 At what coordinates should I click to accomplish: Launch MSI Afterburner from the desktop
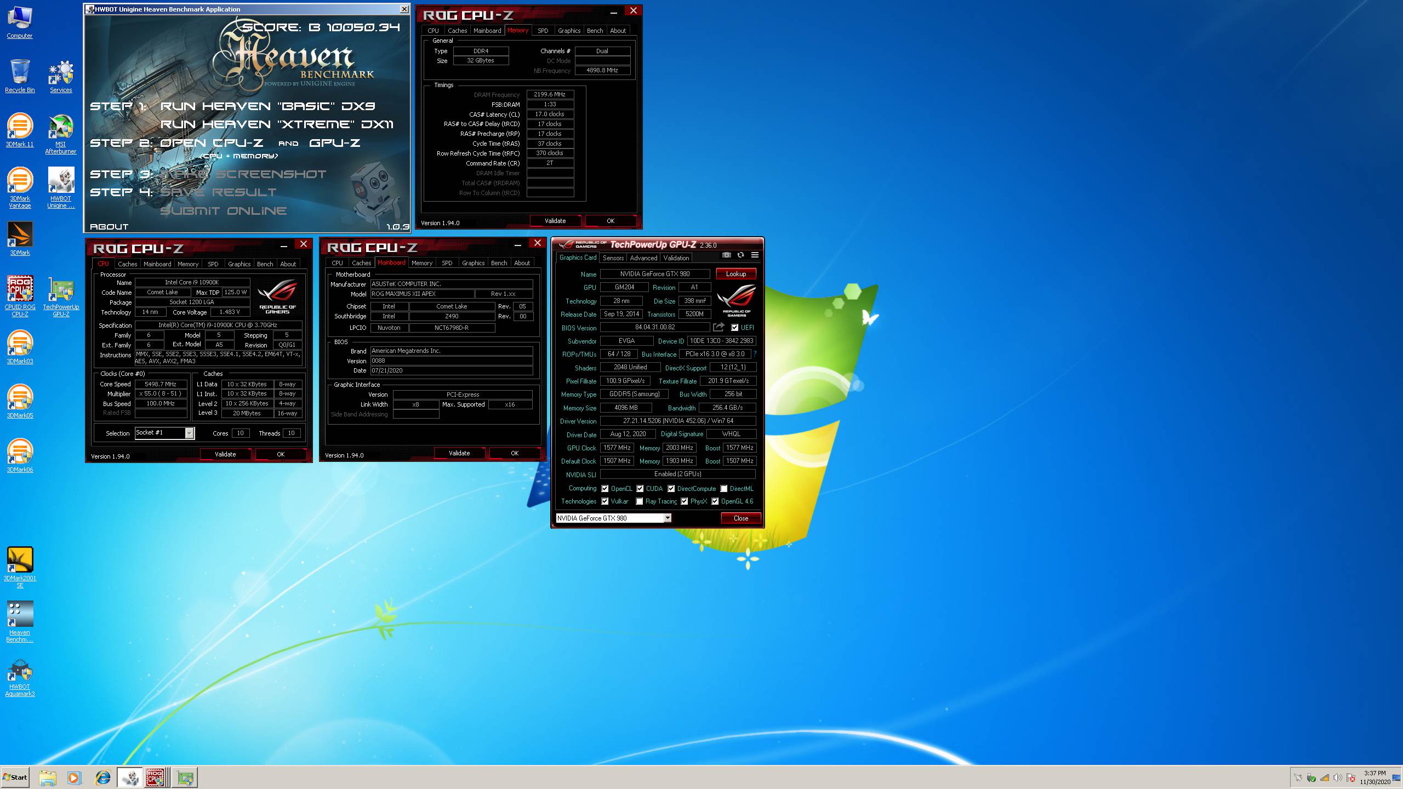pos(61,134)
